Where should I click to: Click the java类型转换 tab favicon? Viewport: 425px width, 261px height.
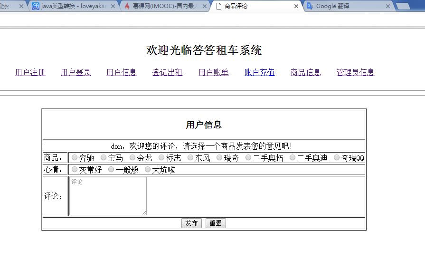click(x=36, y=6)
